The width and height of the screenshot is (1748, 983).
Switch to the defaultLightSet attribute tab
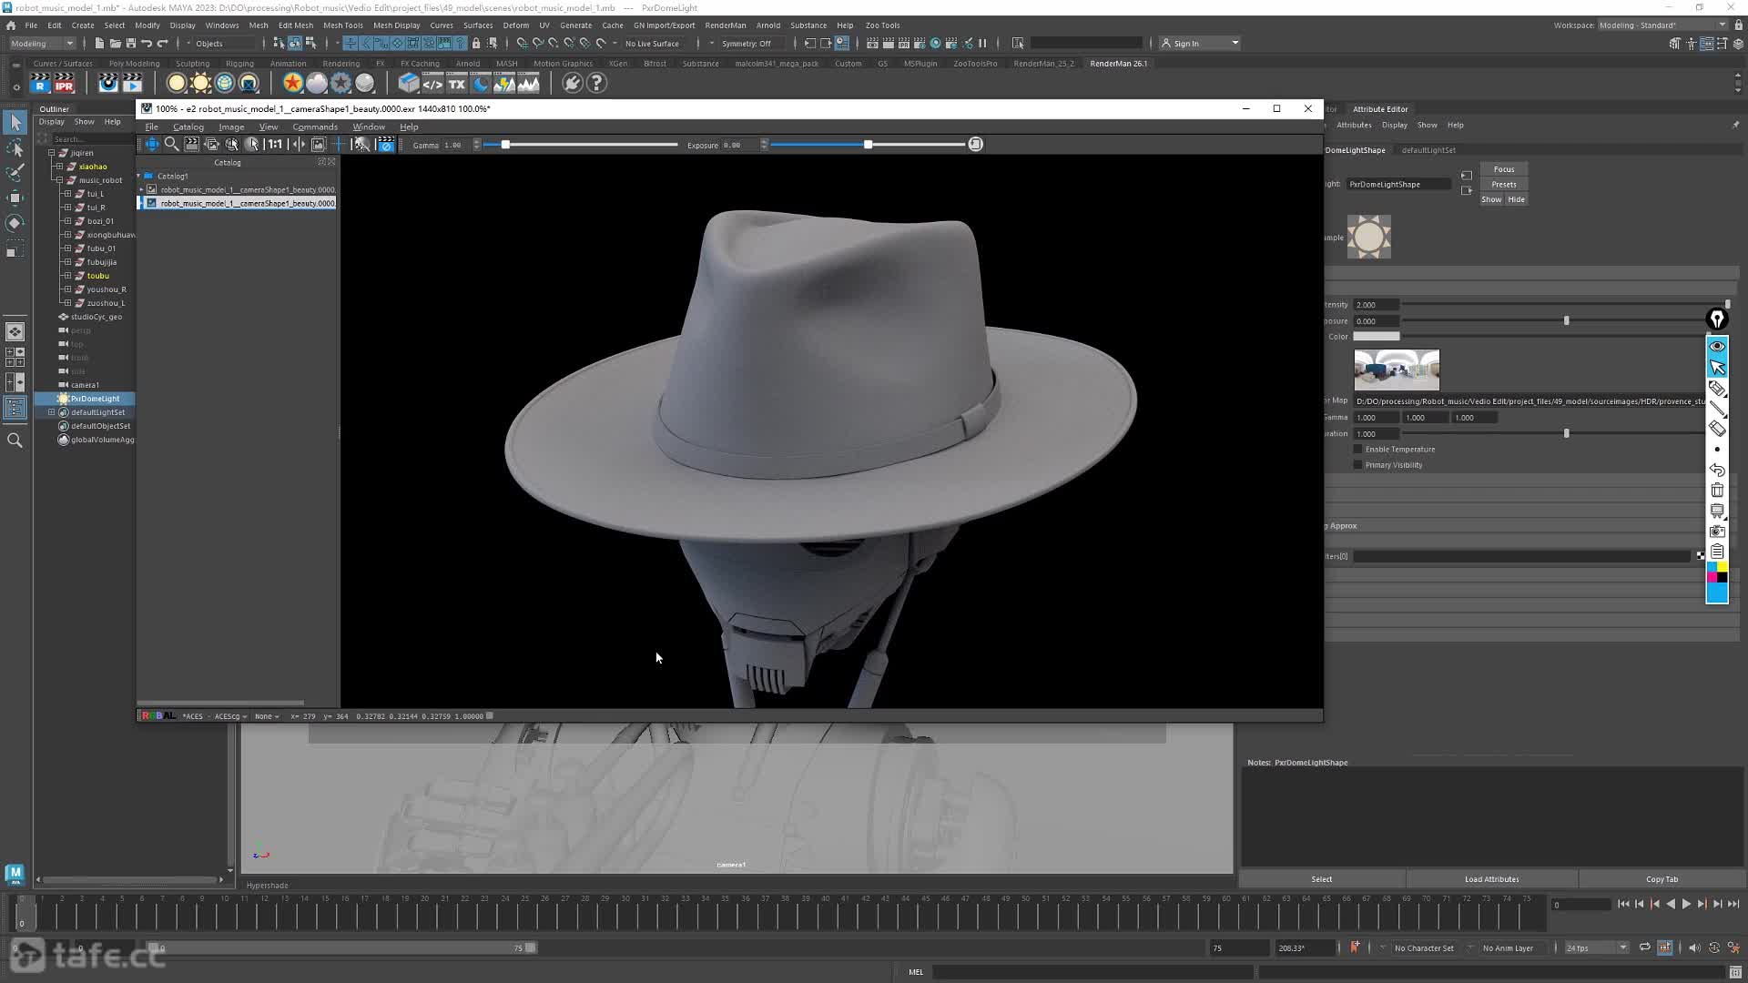pos(1428,150)
